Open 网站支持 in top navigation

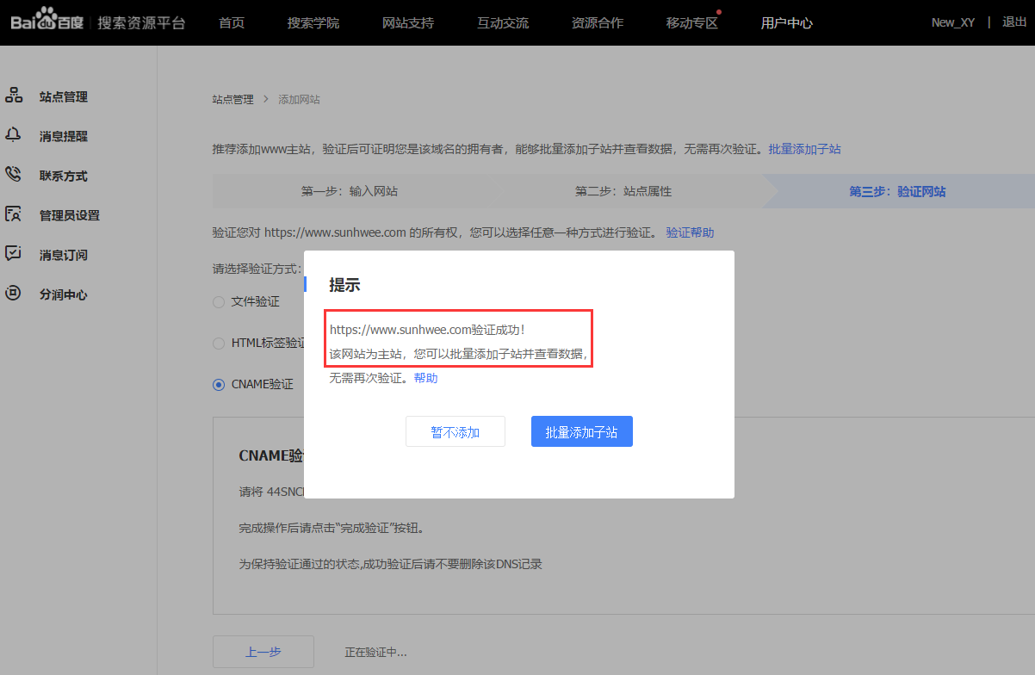(x=408, y=23)
